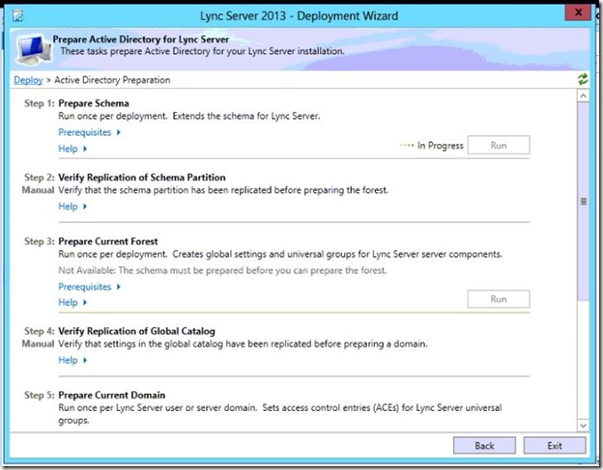Click the "Step 1:" label
Viewport: 603px width, 470px height.
40,103
